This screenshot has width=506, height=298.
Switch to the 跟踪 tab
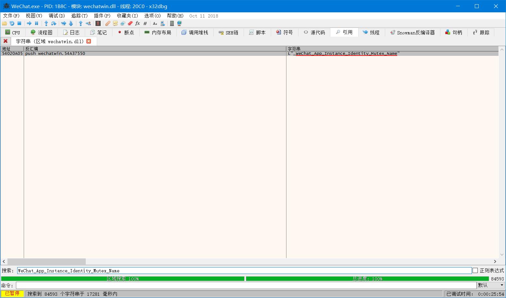pos(481,32)
